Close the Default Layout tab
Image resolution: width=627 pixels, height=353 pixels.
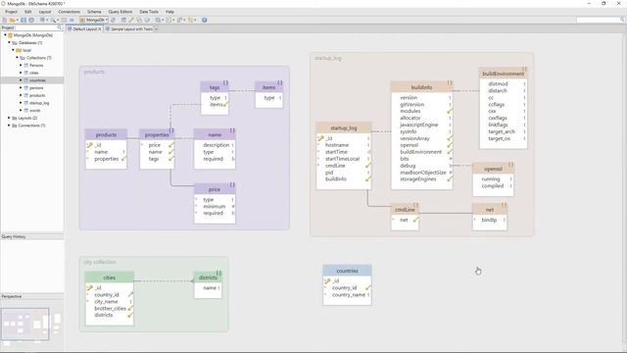(x=100, y=29)
